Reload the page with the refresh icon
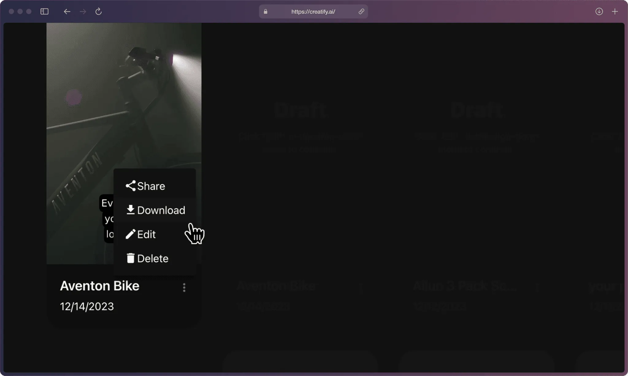Screen dimensions: 628x376 [98, 12]
